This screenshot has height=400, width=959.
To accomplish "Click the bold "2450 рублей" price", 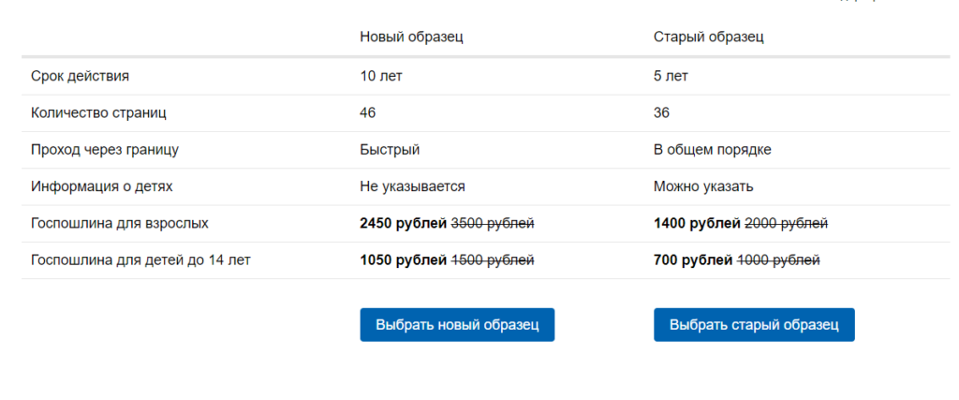I will (x=403, y=224).
